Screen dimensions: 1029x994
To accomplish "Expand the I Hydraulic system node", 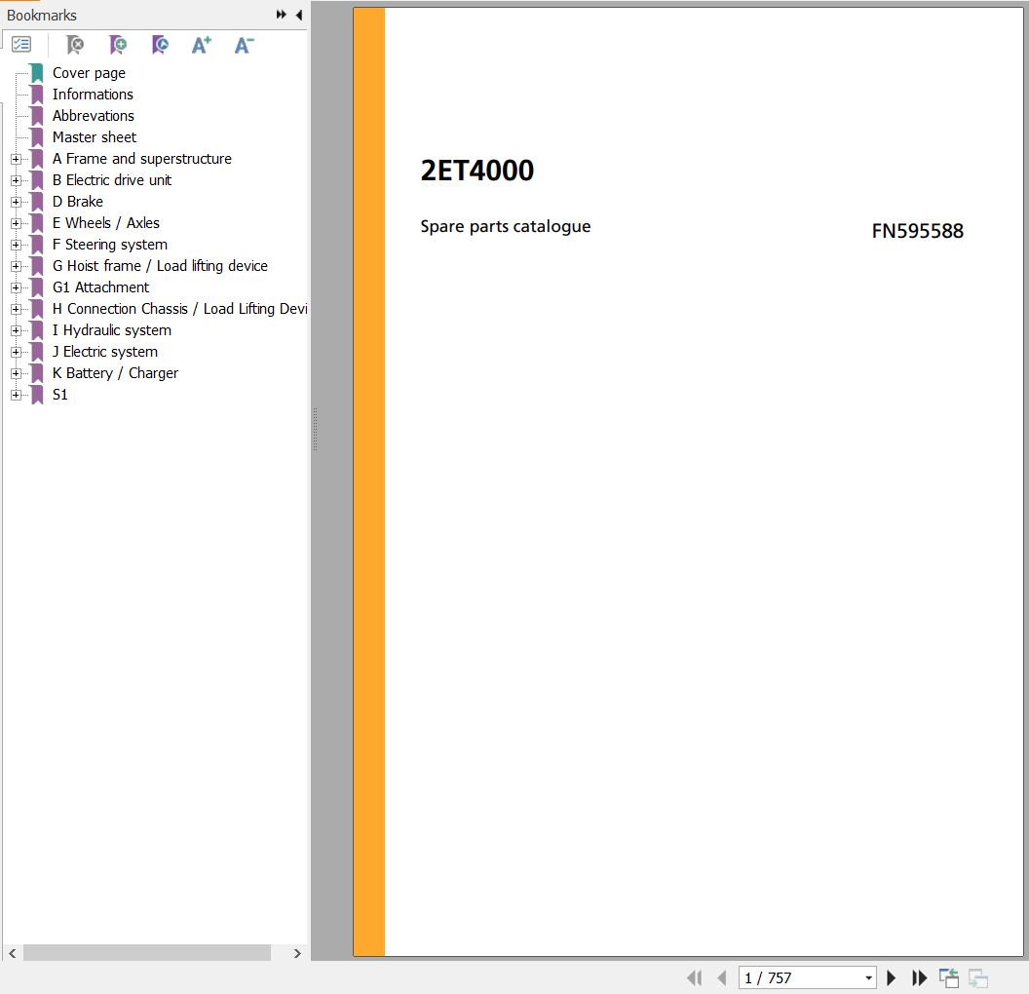I will 16,330.
